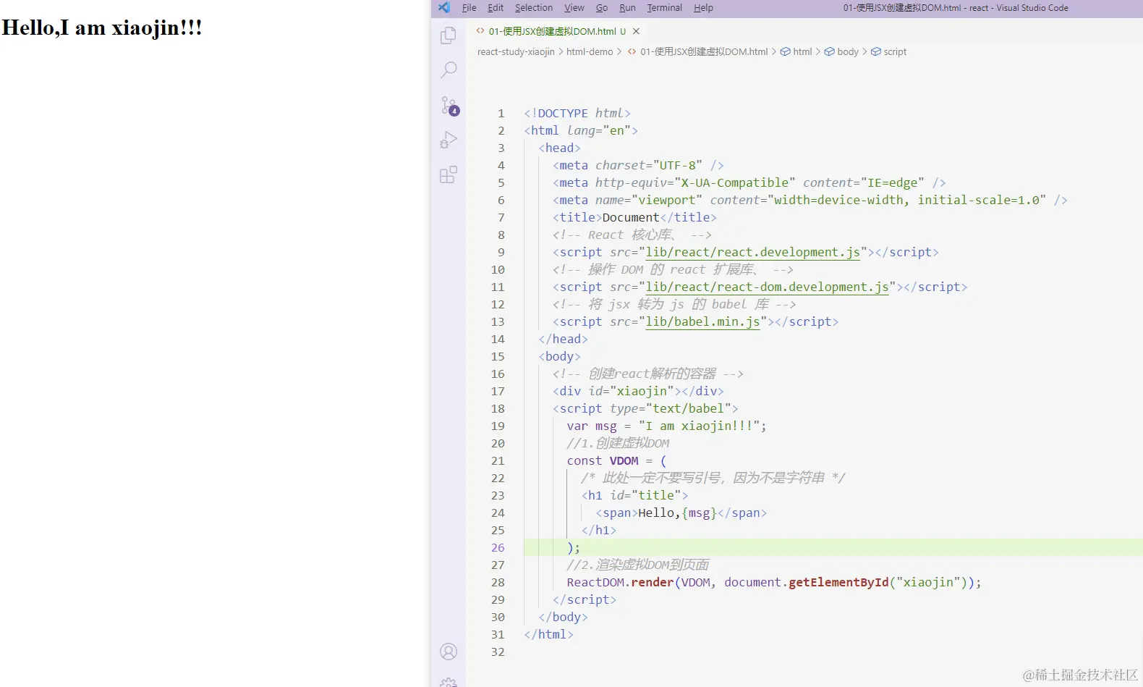Click 'const VDOM' on line 21
The height and width of the screenshot is (687, 1143).
click(603, 460)
